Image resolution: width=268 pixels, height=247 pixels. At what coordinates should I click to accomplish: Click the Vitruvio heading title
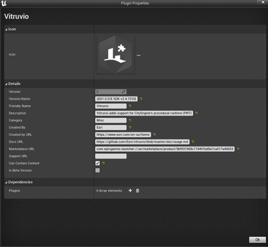click(17, 17)
